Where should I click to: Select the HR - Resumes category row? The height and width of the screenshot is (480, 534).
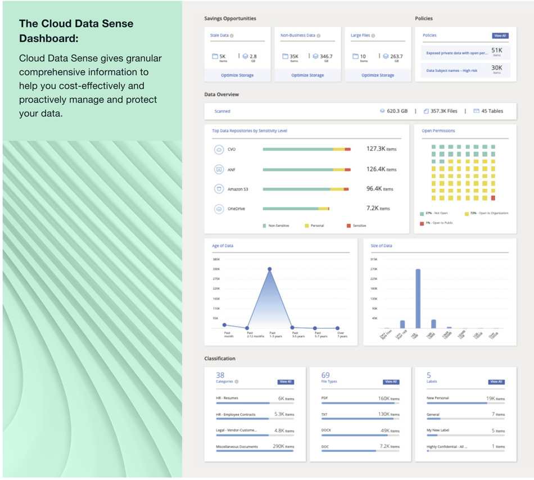pyautogui.click(x=255, y=400)
